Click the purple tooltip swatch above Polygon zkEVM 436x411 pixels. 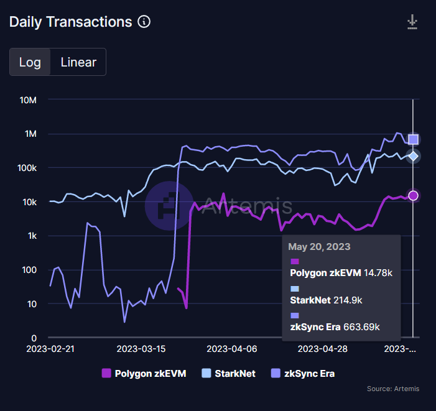(295, 261)
